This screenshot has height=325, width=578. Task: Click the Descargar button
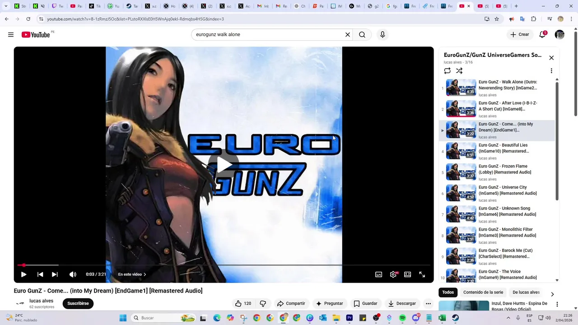402,303
